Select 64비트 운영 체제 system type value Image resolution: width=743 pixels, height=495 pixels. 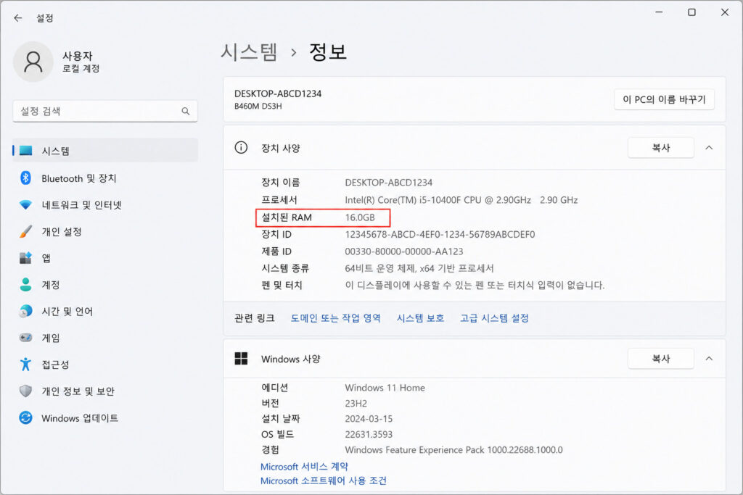[x=419, y=268]
